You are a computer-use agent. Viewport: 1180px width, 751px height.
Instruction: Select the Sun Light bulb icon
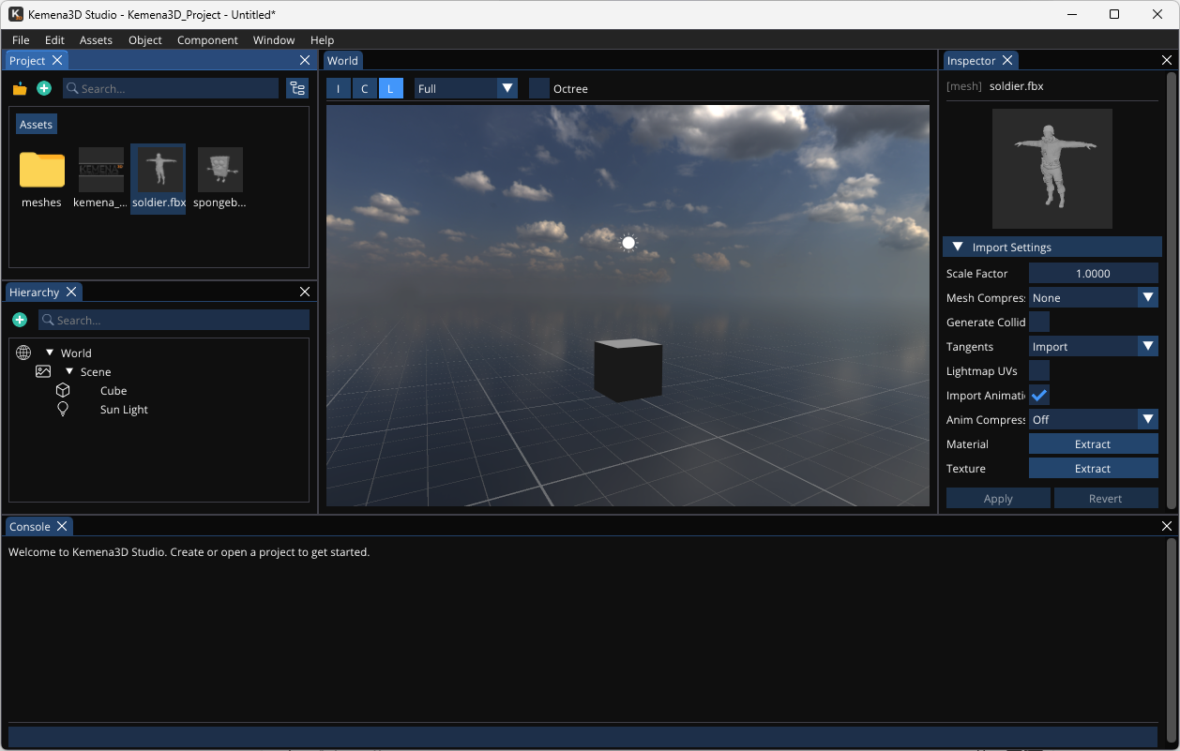pos(63,410)
